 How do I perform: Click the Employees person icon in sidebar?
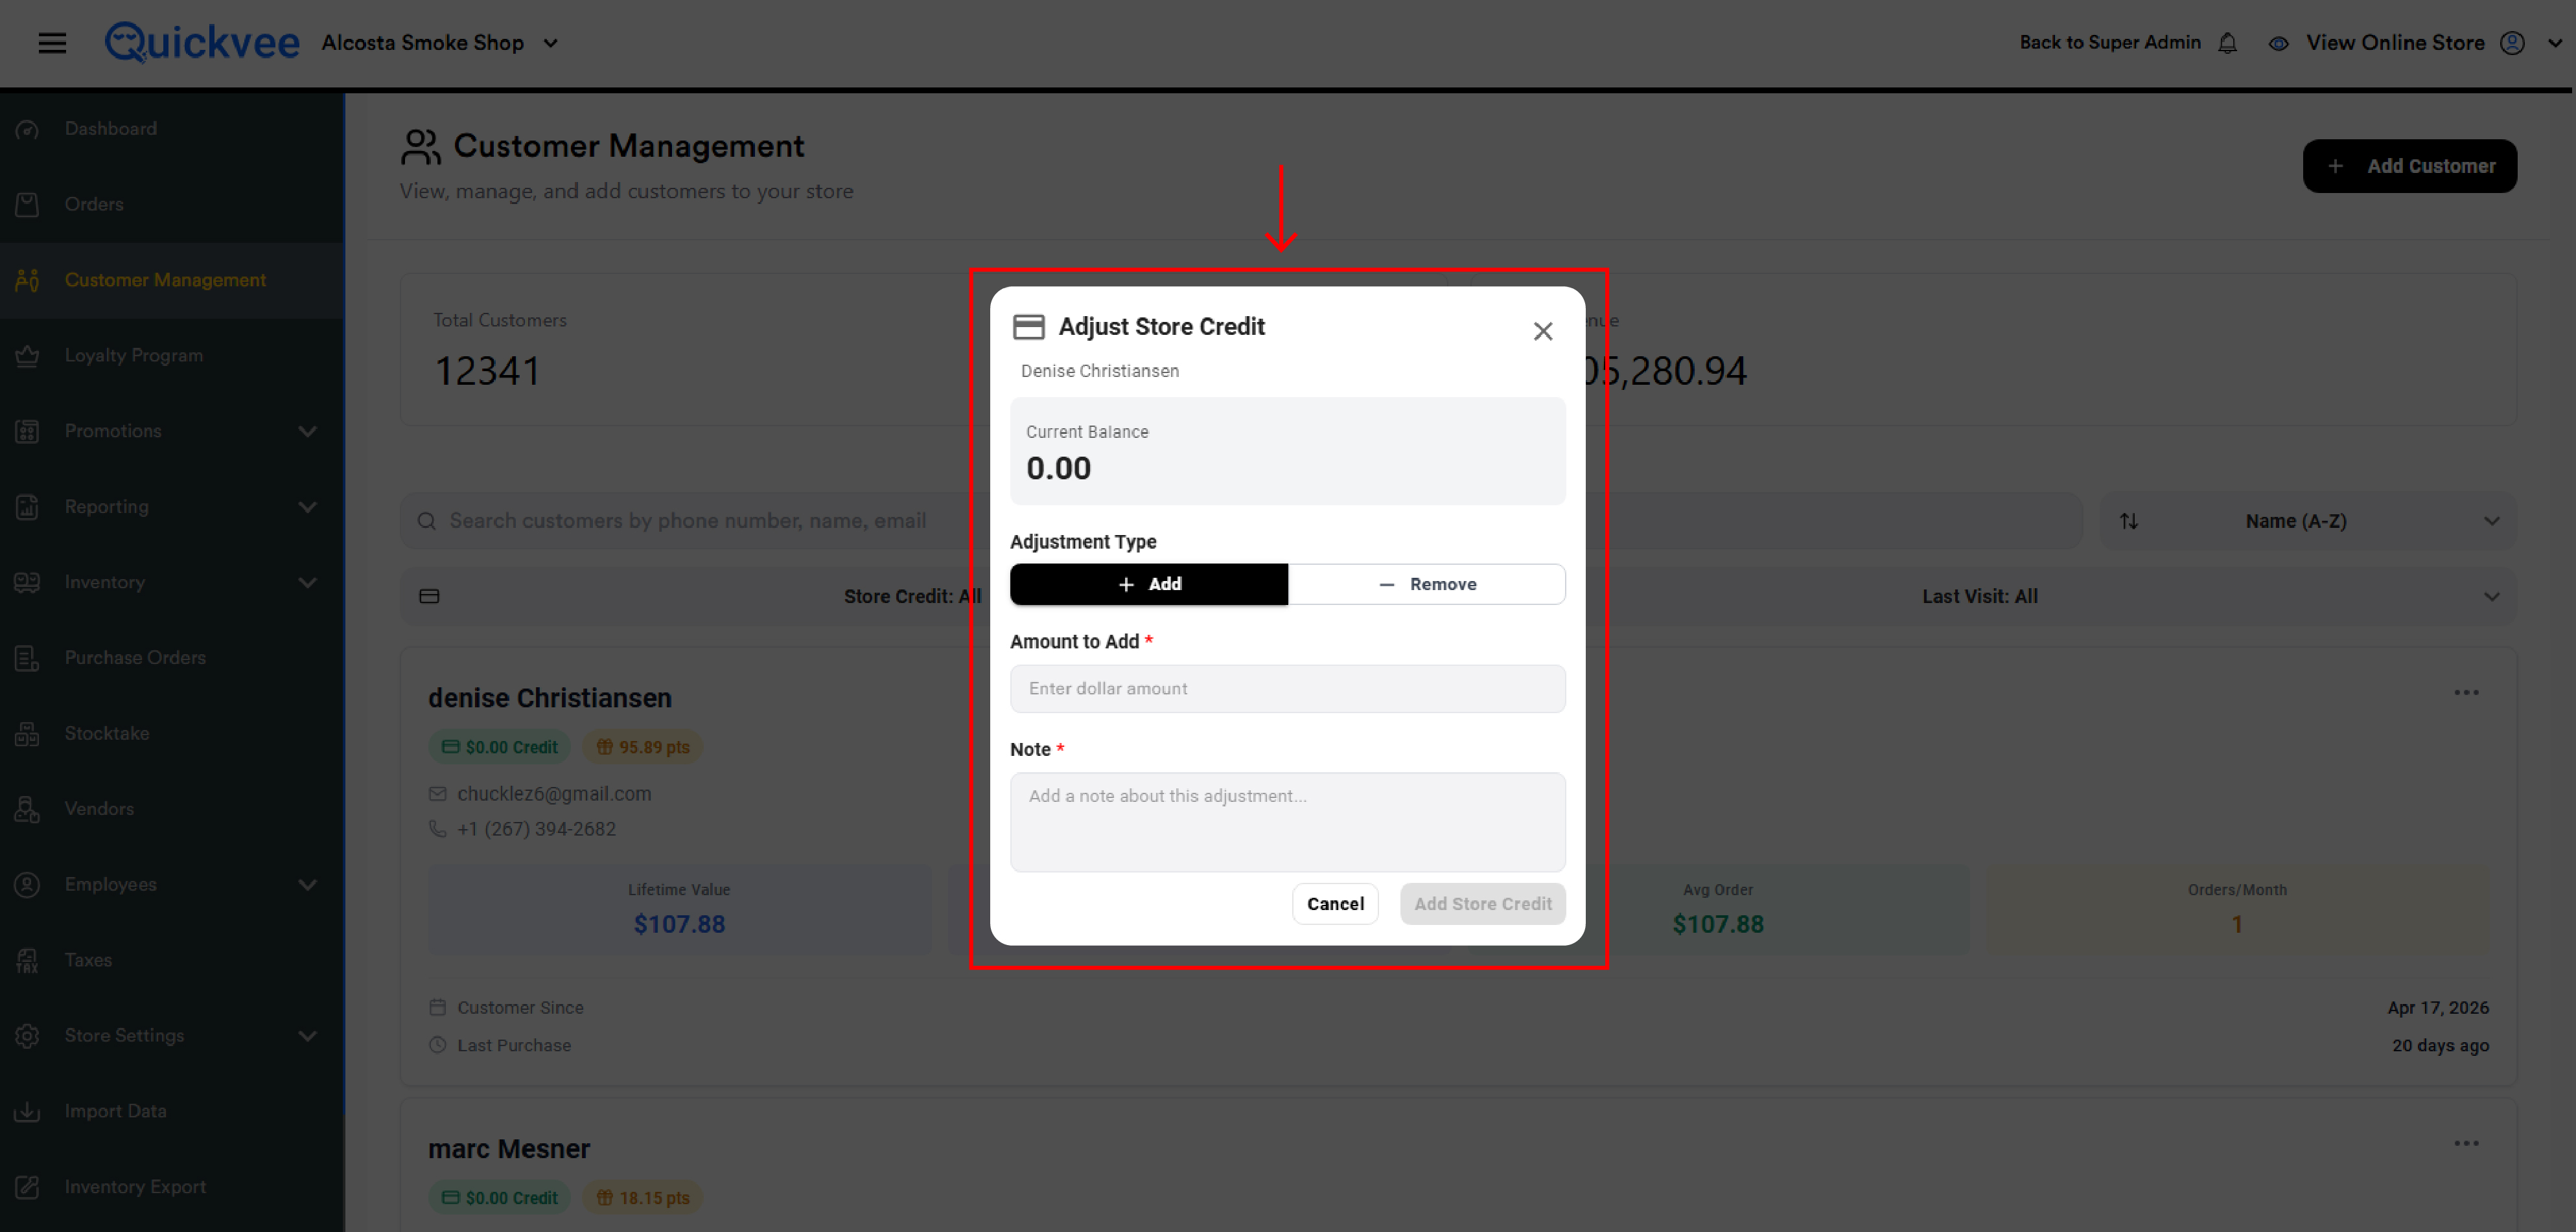tap(27, 884)
